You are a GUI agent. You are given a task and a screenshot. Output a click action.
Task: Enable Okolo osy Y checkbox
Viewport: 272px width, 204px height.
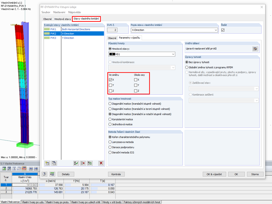[136, 85]
